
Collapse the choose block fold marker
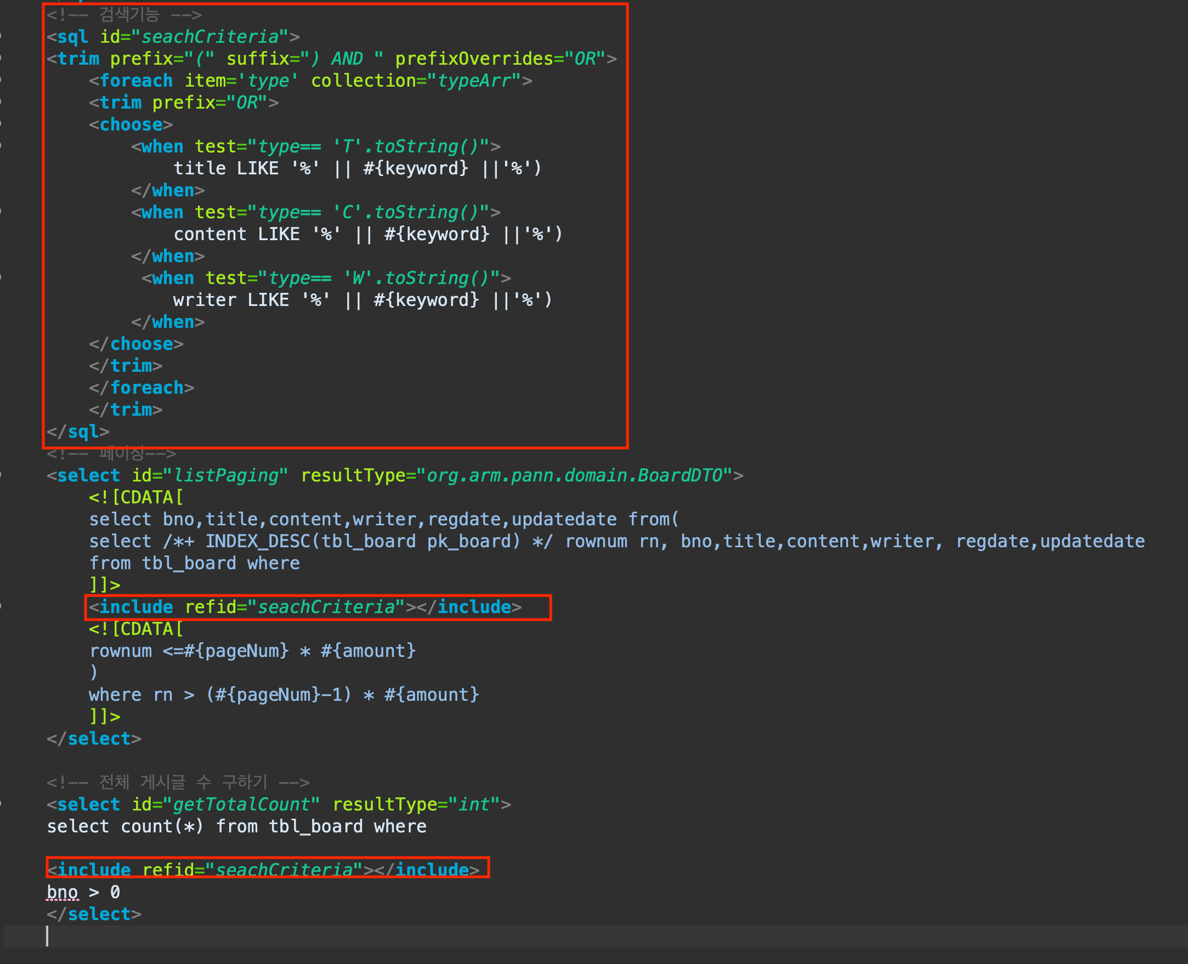[2, 124]
